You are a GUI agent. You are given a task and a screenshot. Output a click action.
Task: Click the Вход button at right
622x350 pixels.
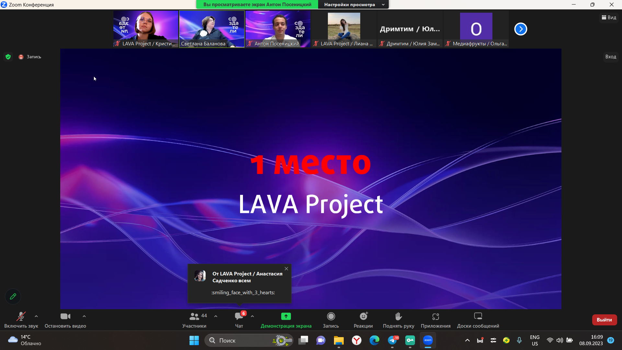[610, 57]
